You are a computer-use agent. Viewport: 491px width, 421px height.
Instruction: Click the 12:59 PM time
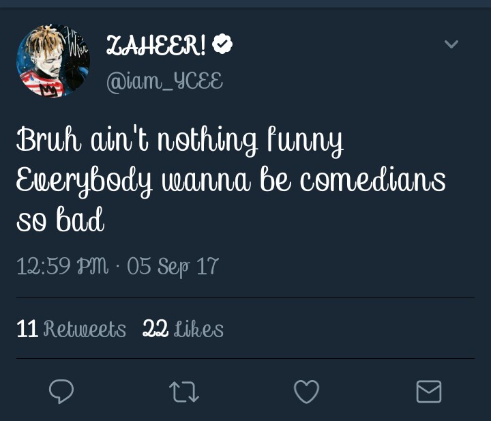[x=61, y=265]
